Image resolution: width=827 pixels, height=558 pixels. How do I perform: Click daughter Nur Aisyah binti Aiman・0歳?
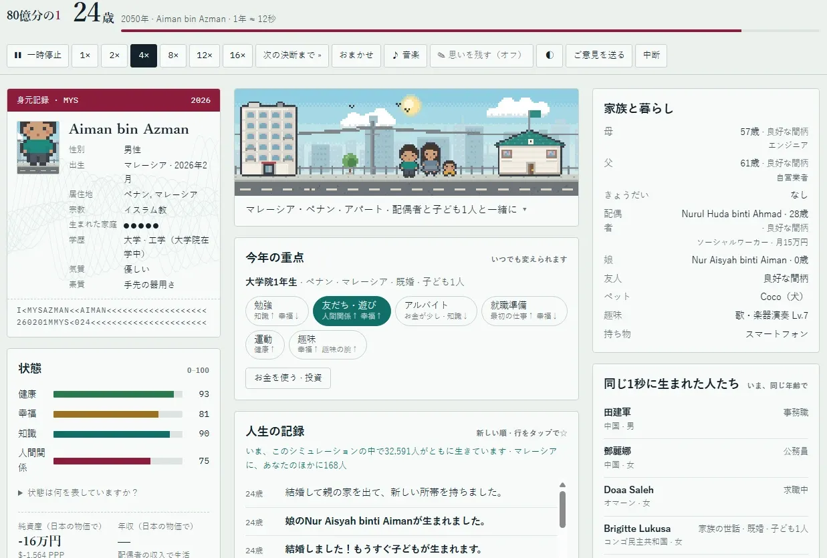(x=750, y=260)
